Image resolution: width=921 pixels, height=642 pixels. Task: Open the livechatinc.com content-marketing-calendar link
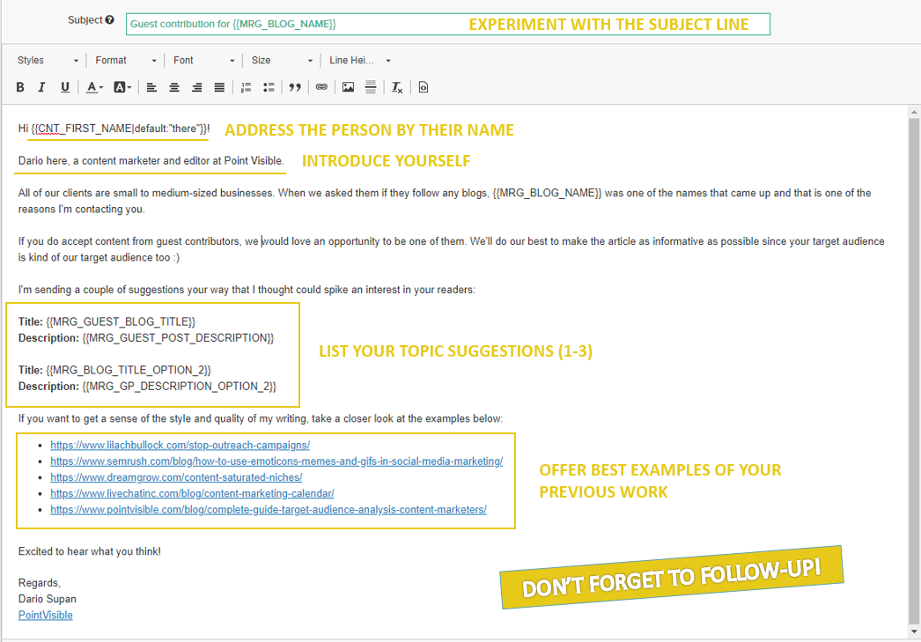click(192, 493)
